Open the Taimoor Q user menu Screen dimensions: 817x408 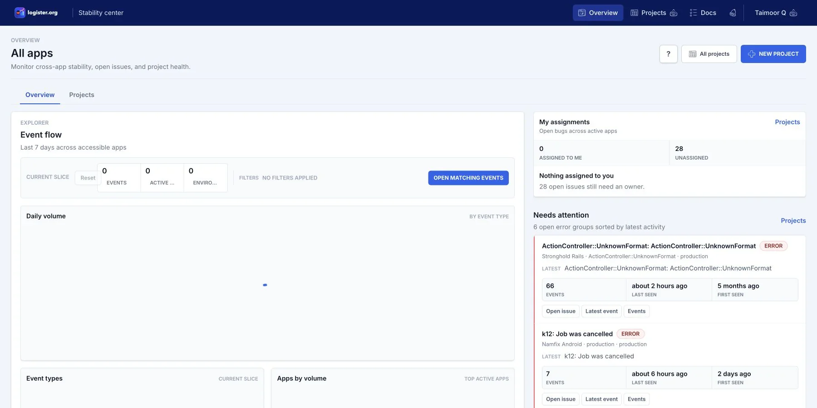point(776,13)
